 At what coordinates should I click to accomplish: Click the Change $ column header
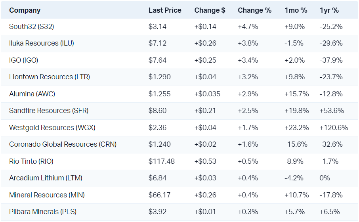click(210, 10)
